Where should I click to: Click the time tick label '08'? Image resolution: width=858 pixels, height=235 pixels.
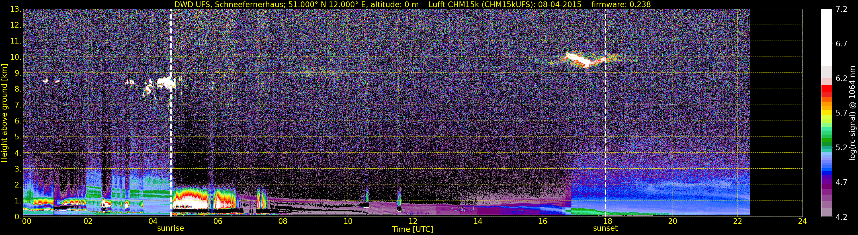pos(282,222)
